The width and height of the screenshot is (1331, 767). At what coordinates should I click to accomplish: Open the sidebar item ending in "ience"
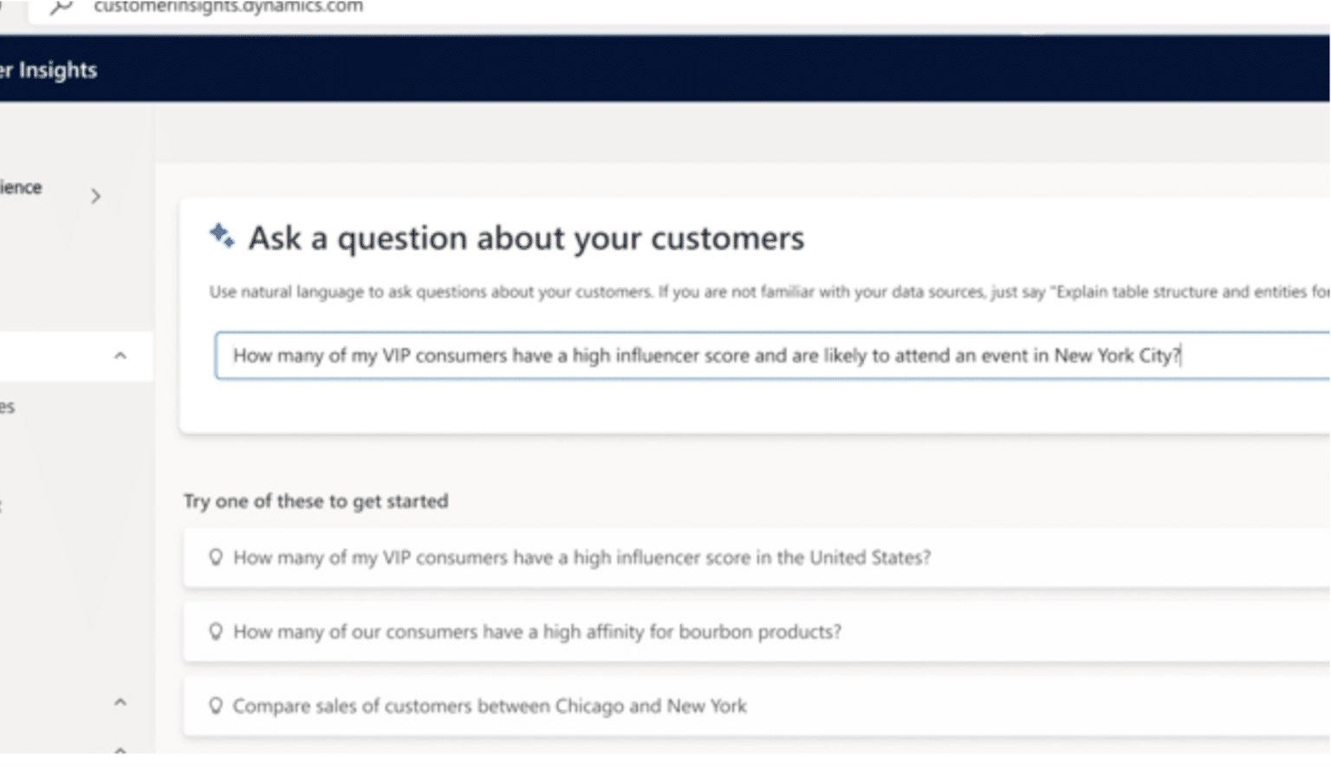click(x=21, y=187)
